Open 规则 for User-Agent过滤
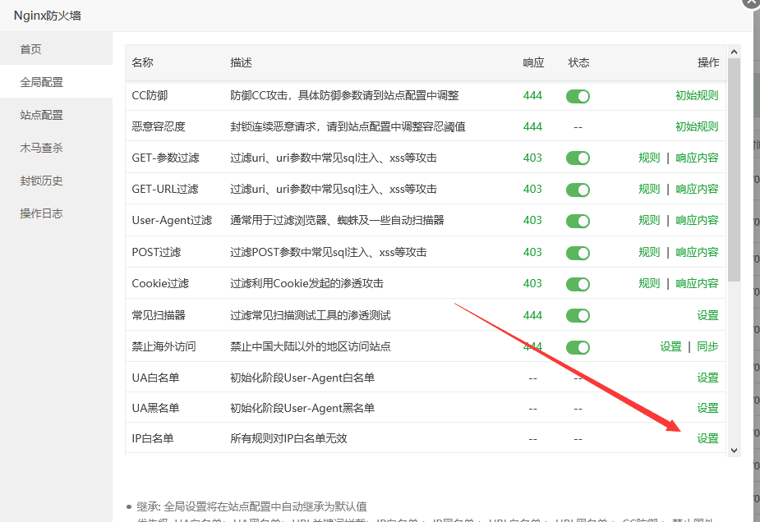 pyautogui.click(x=649, y=220)
